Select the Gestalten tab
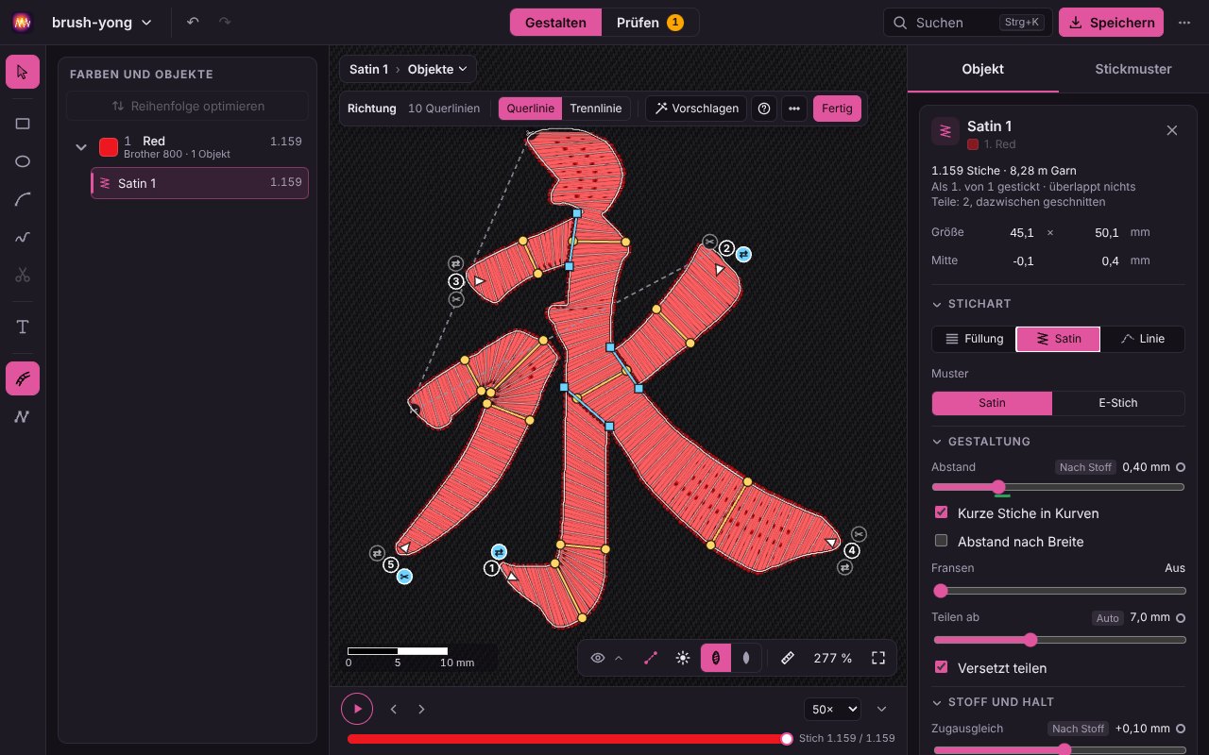 pyautogui.click(x=555, y=23)
